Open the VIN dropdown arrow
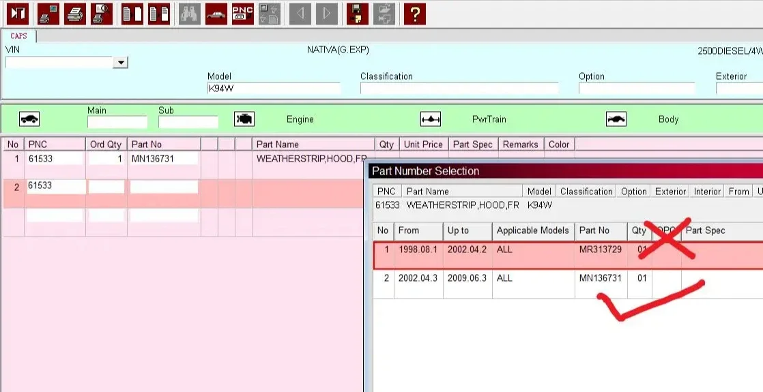763x392 pixels. (x=119, y=62)
